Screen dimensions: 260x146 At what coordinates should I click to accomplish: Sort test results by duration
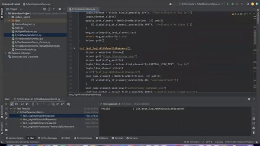27,104
